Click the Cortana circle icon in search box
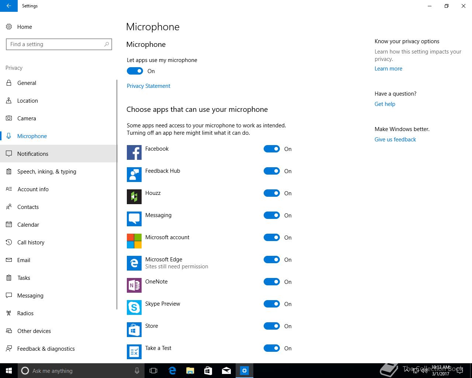This screenshot has width=472, height=378. pos(25,371)
